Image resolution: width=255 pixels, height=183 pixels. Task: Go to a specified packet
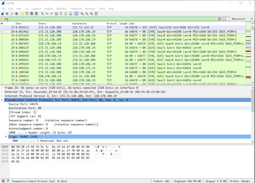(x=56, y=14)
